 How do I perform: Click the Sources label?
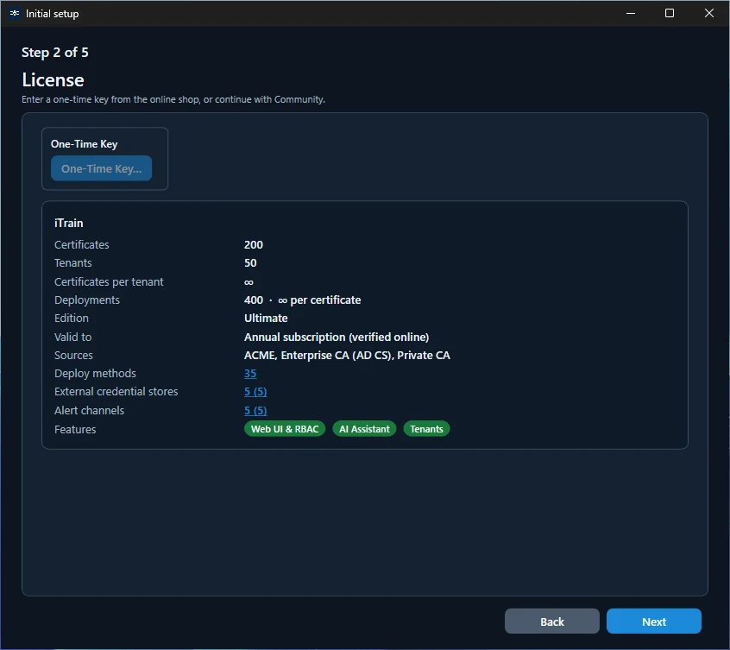(73, 356)
